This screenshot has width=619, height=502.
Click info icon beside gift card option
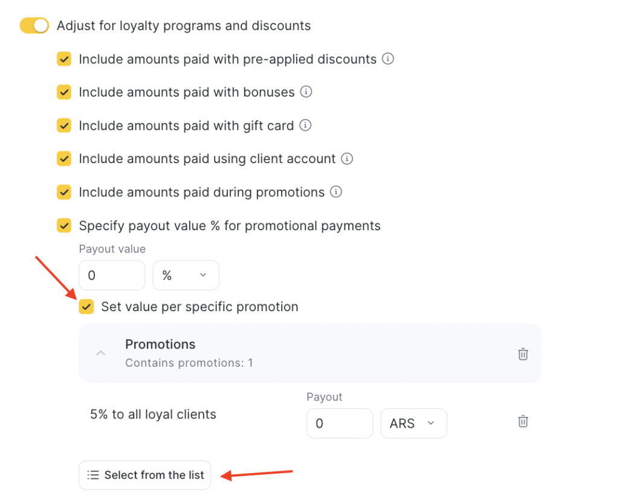(x=306, y=126)
